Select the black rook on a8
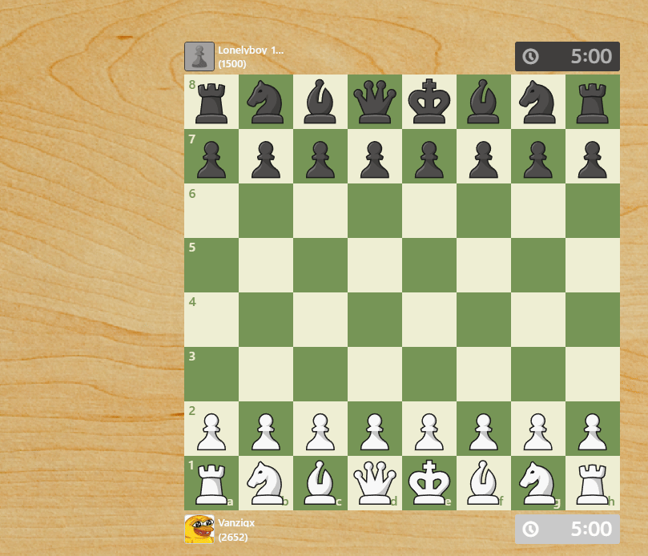The image size is (648, 556). (211, 102)
